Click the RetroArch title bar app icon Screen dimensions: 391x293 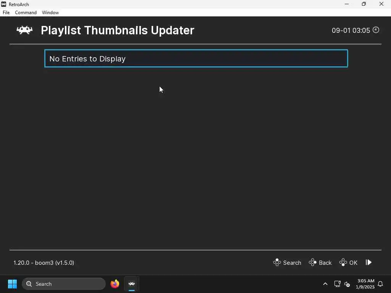point(4,4)
